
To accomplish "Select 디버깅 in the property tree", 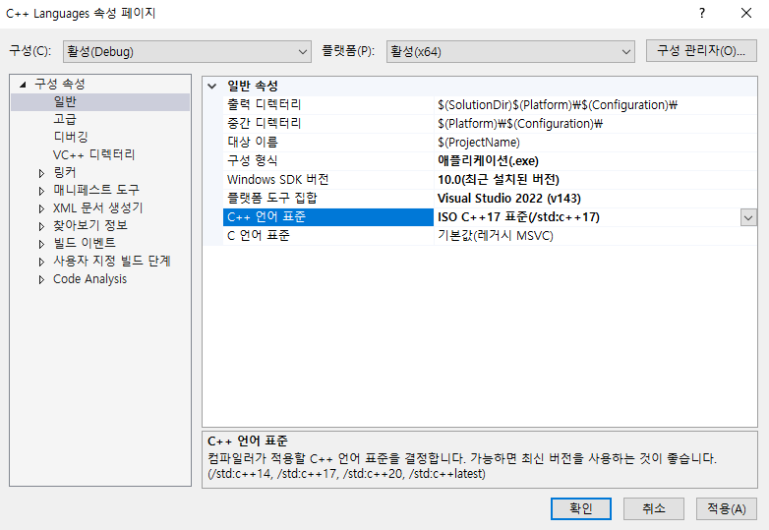I will 71,138.
